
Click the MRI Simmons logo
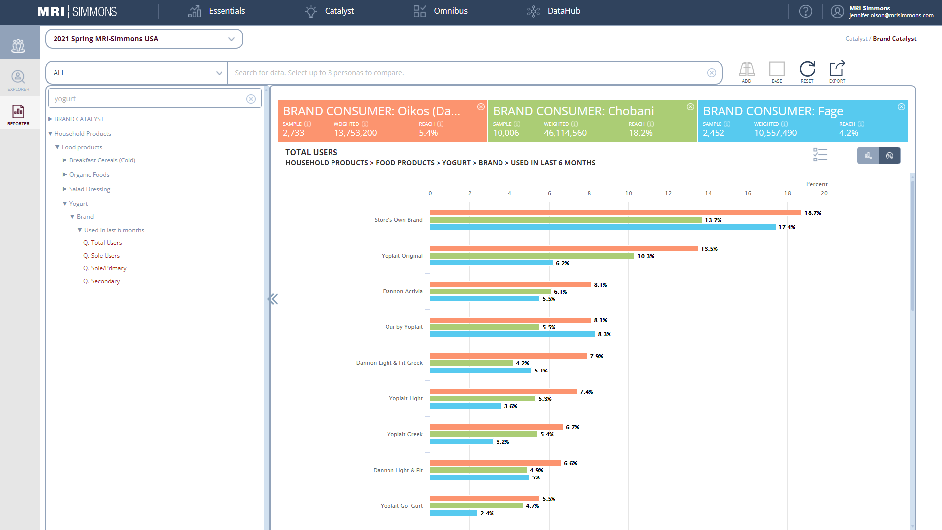click(77, 11)
